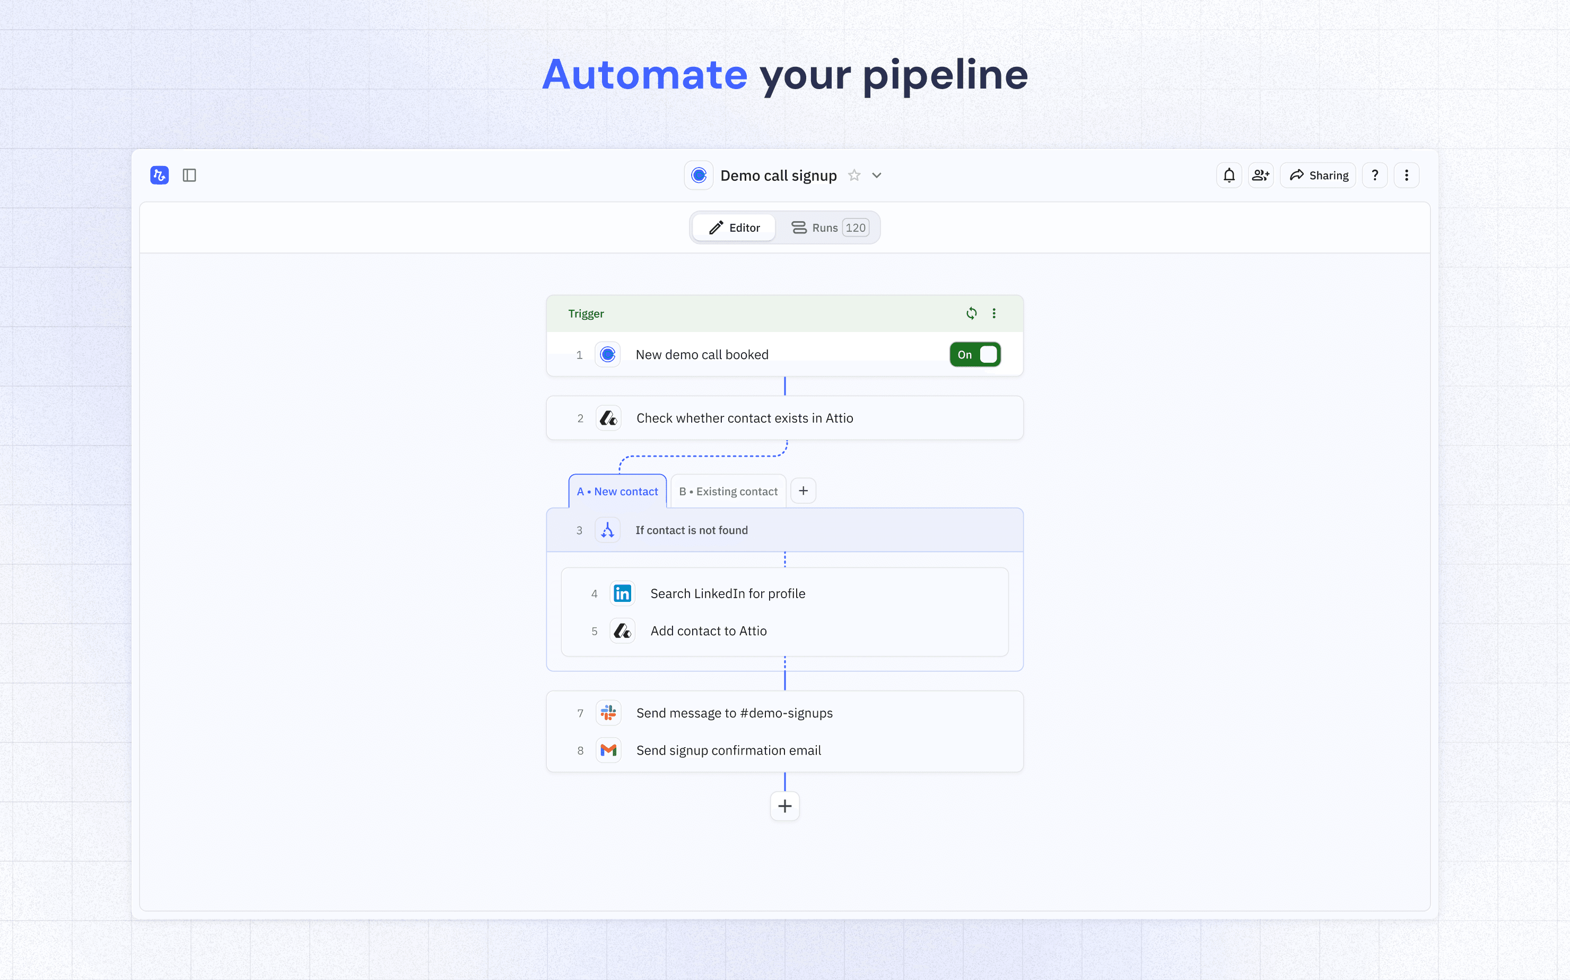Image resolution: width=1570 pixels, height=980 pixels.
Task: Click the trigger refresh sync icon
Action: pyautogui.click(x=971, y=314)
